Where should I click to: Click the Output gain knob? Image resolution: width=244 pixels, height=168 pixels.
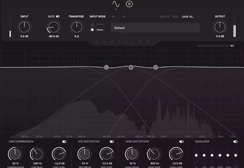coord(220,27)
